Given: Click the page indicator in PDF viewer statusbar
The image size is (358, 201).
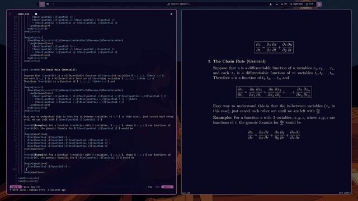Looking at the screenshot, I should point(344,193).
